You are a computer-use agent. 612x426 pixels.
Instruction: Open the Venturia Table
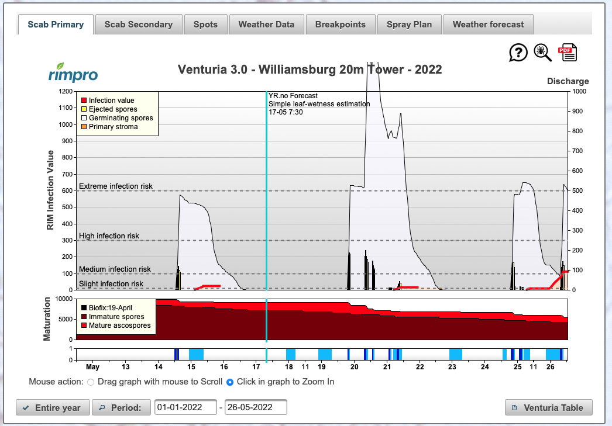click(x=548, y=407)
